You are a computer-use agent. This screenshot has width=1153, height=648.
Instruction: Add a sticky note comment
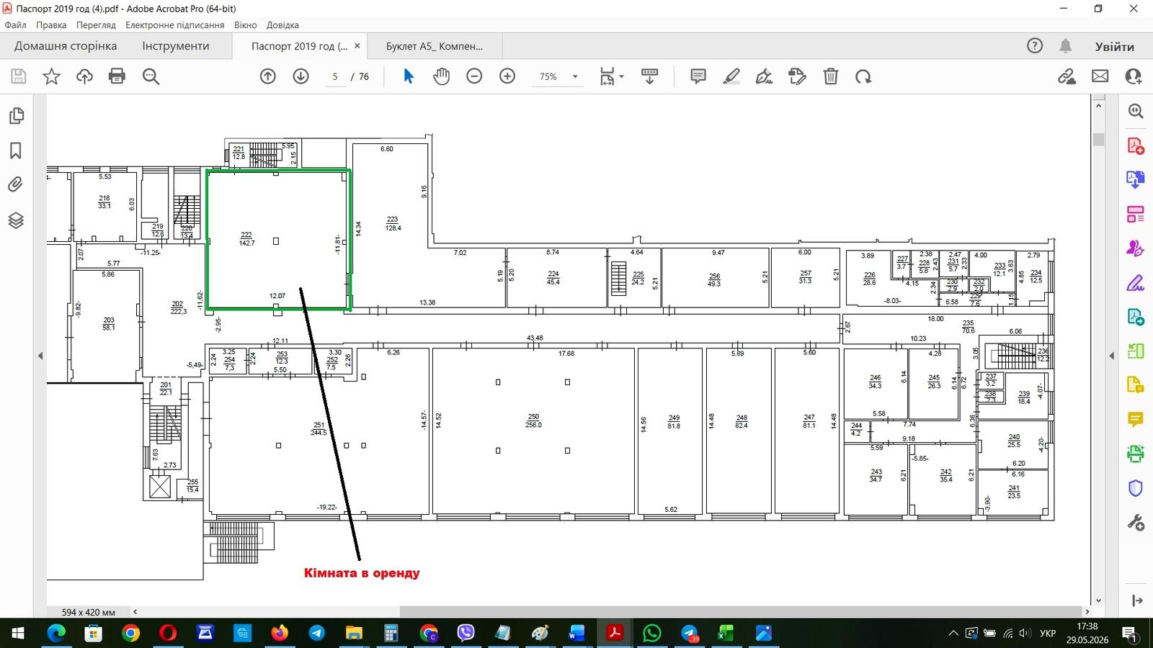(x=698, y=76)
